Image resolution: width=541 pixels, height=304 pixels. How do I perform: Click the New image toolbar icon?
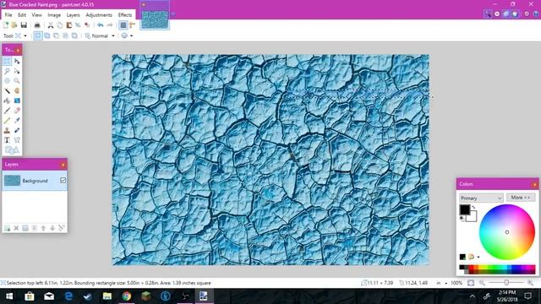pyautogui.click(x=6, y=25)
